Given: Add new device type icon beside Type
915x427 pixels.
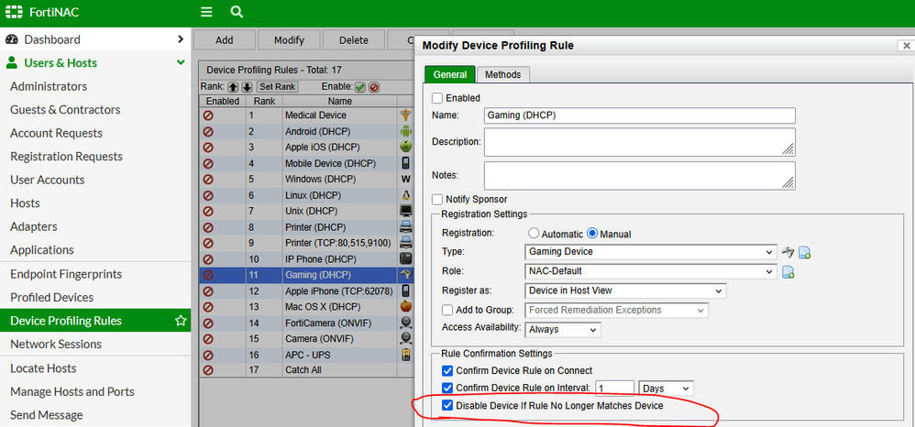Looking at the screenshot, I should point(804,253).
